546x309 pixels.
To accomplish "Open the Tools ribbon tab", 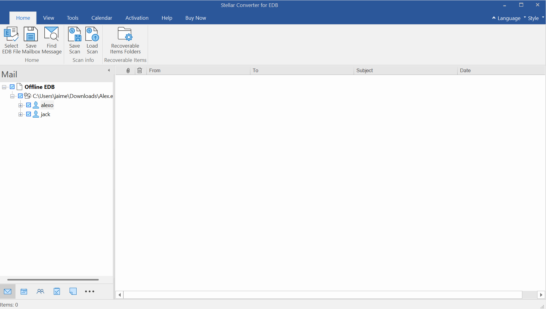I will click(73, 18).
